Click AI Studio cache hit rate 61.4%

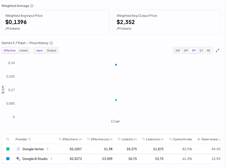pyautogui.click(x=187, y=159)
